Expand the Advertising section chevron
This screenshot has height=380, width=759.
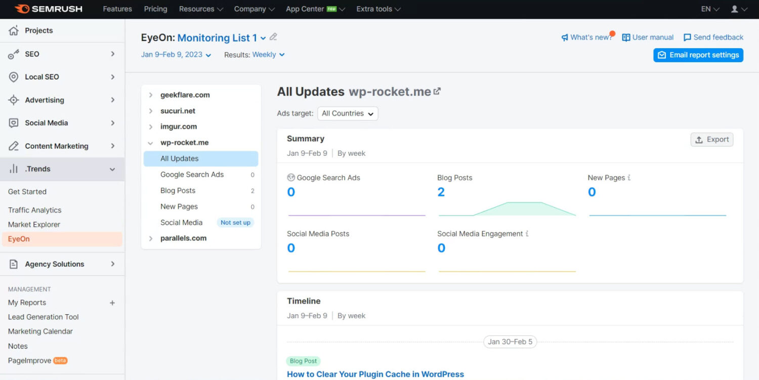[113, 100]
